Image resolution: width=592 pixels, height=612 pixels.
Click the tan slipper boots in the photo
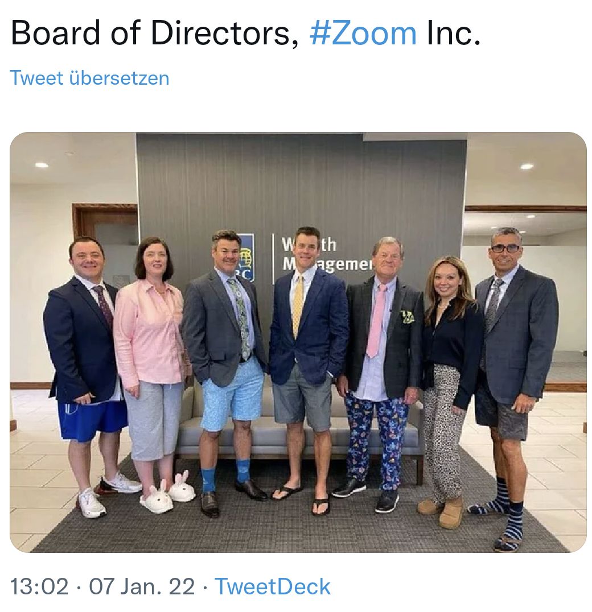[443, 509]
